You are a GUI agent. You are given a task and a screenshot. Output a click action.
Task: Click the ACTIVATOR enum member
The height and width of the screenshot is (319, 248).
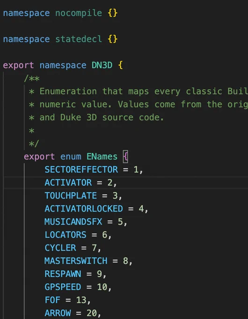(68, 182)
